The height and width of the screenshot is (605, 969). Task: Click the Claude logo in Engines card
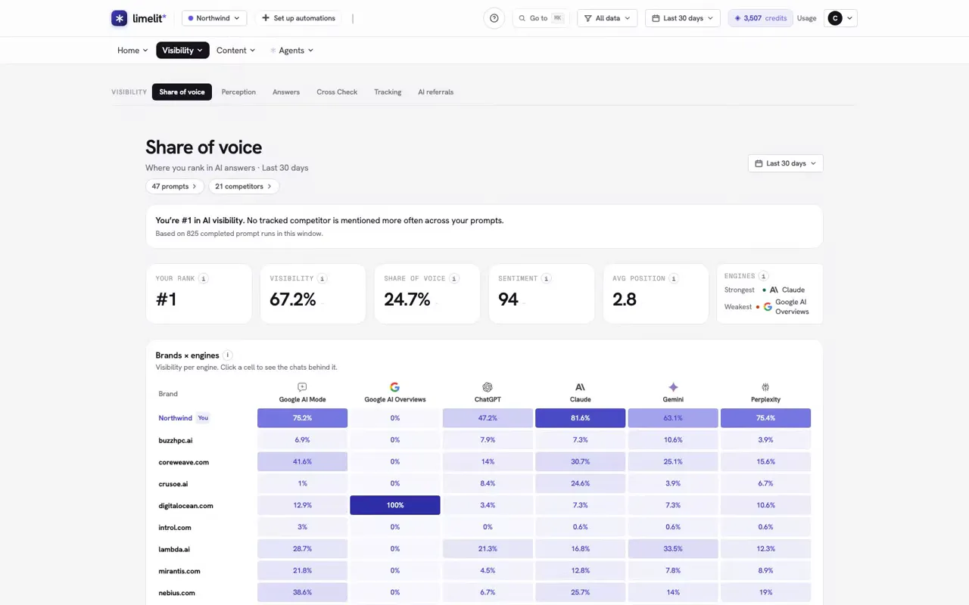click(774, 290)
